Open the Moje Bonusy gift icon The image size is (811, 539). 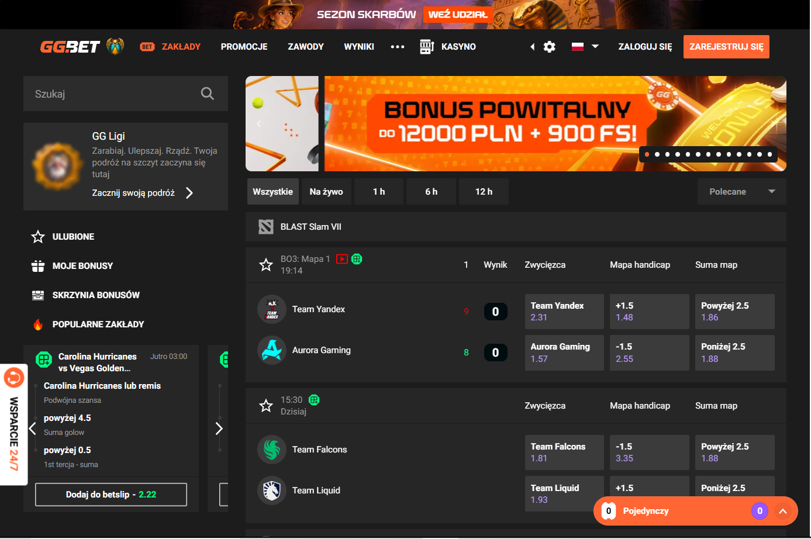click(38, 266)
